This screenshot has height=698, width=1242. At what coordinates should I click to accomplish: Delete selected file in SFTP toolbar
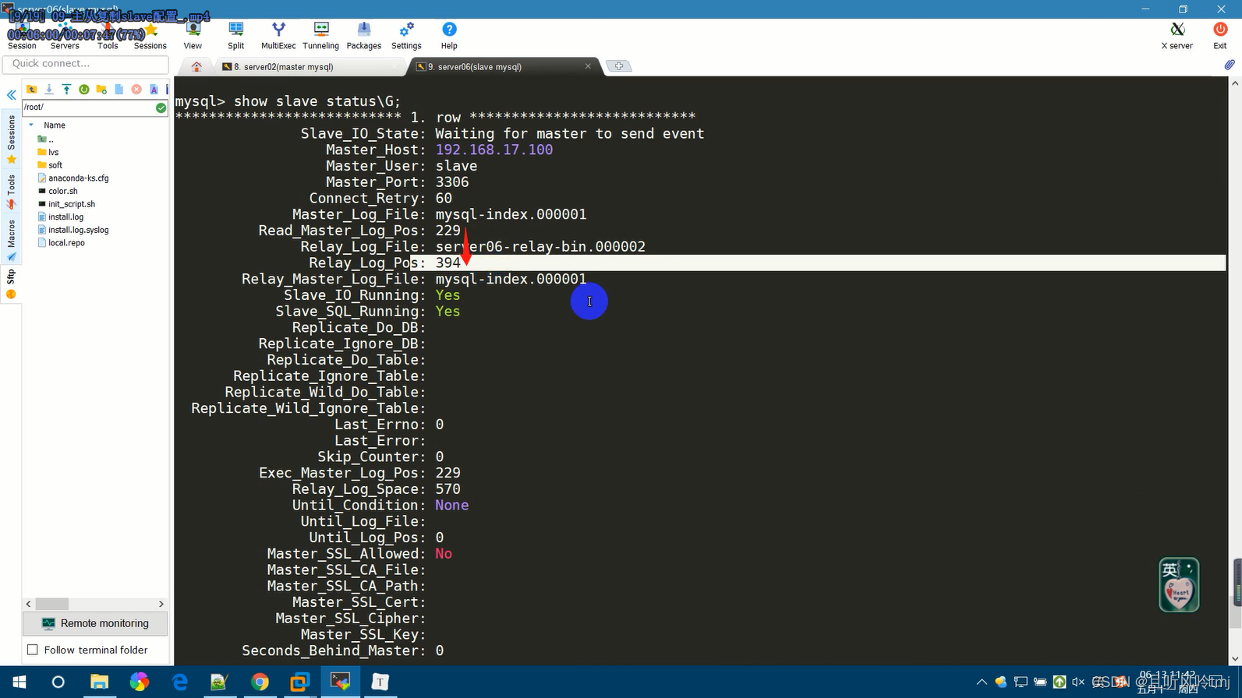[x=136, y=90]
